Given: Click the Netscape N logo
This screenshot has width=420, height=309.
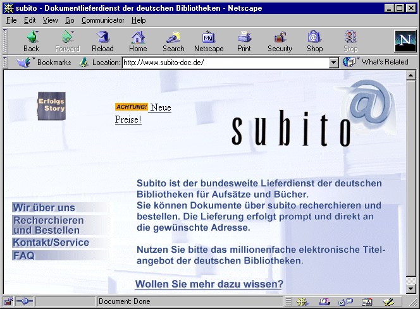Looking at the screenshot, I should [x=405, y=41].
